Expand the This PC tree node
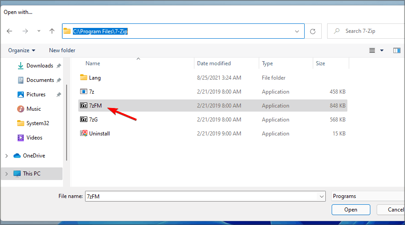The image size is (405, 225). coord(6,174)
